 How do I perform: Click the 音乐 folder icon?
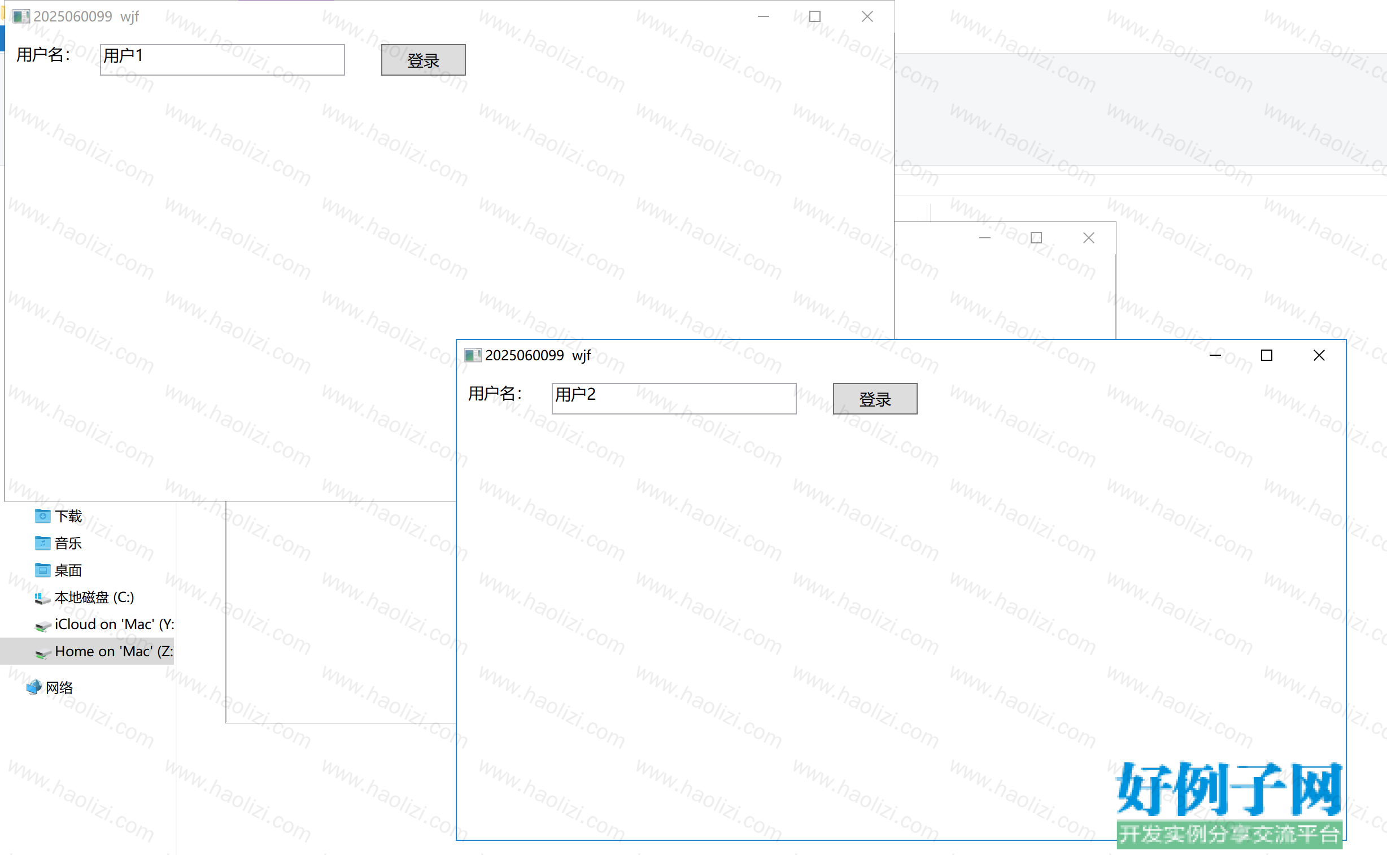pos(42,543)
